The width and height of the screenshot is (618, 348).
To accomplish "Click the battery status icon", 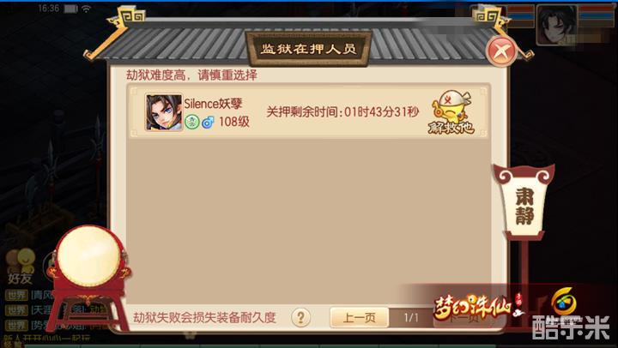I will (71, 9).
